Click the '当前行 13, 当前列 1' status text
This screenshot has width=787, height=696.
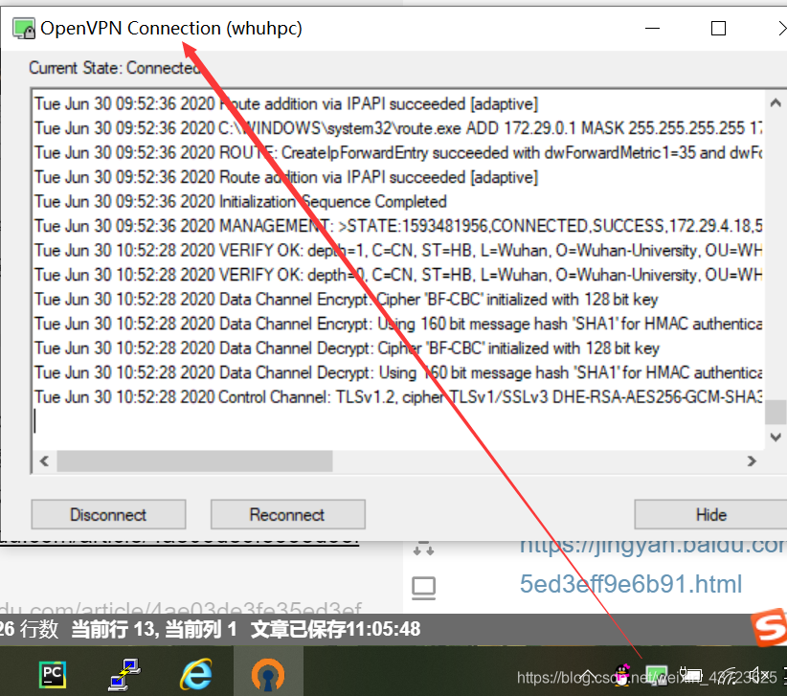[153, 629]
